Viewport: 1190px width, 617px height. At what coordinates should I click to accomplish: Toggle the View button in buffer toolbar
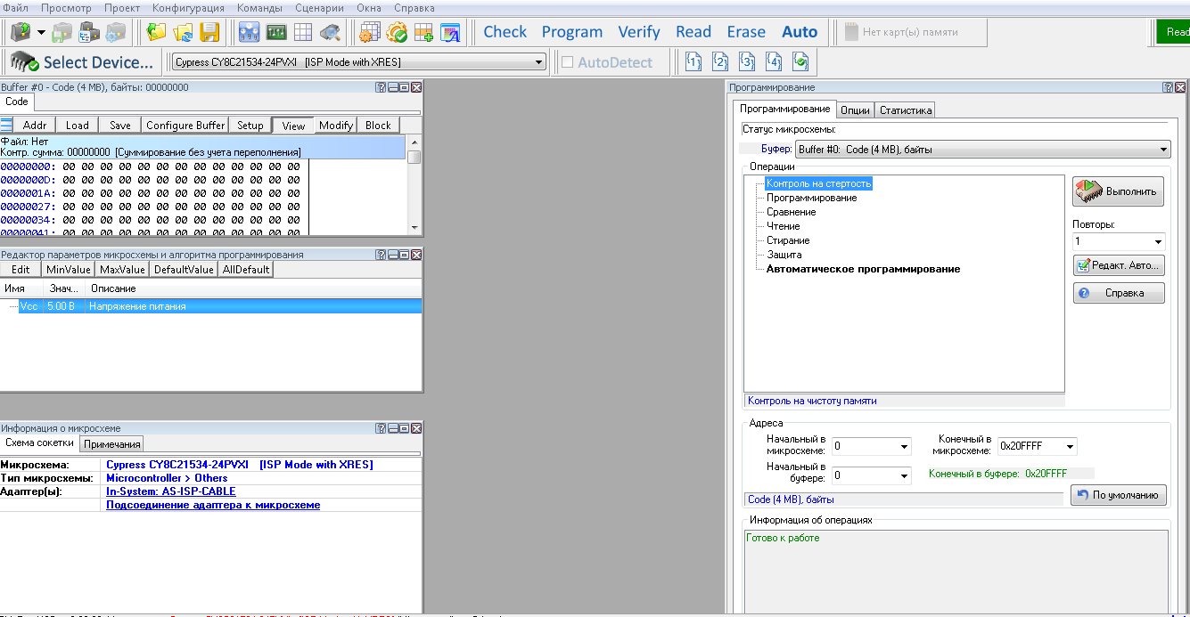point(293,126)
